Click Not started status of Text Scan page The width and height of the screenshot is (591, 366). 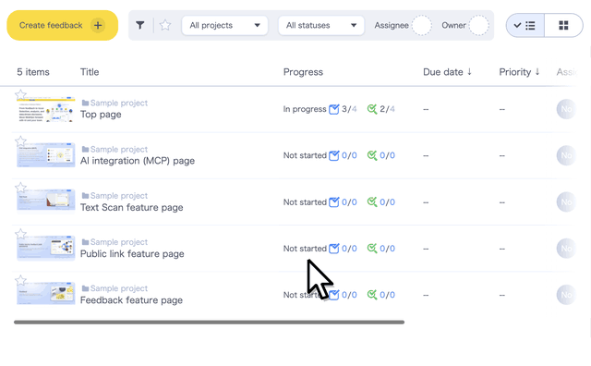(x=305, y=201)
